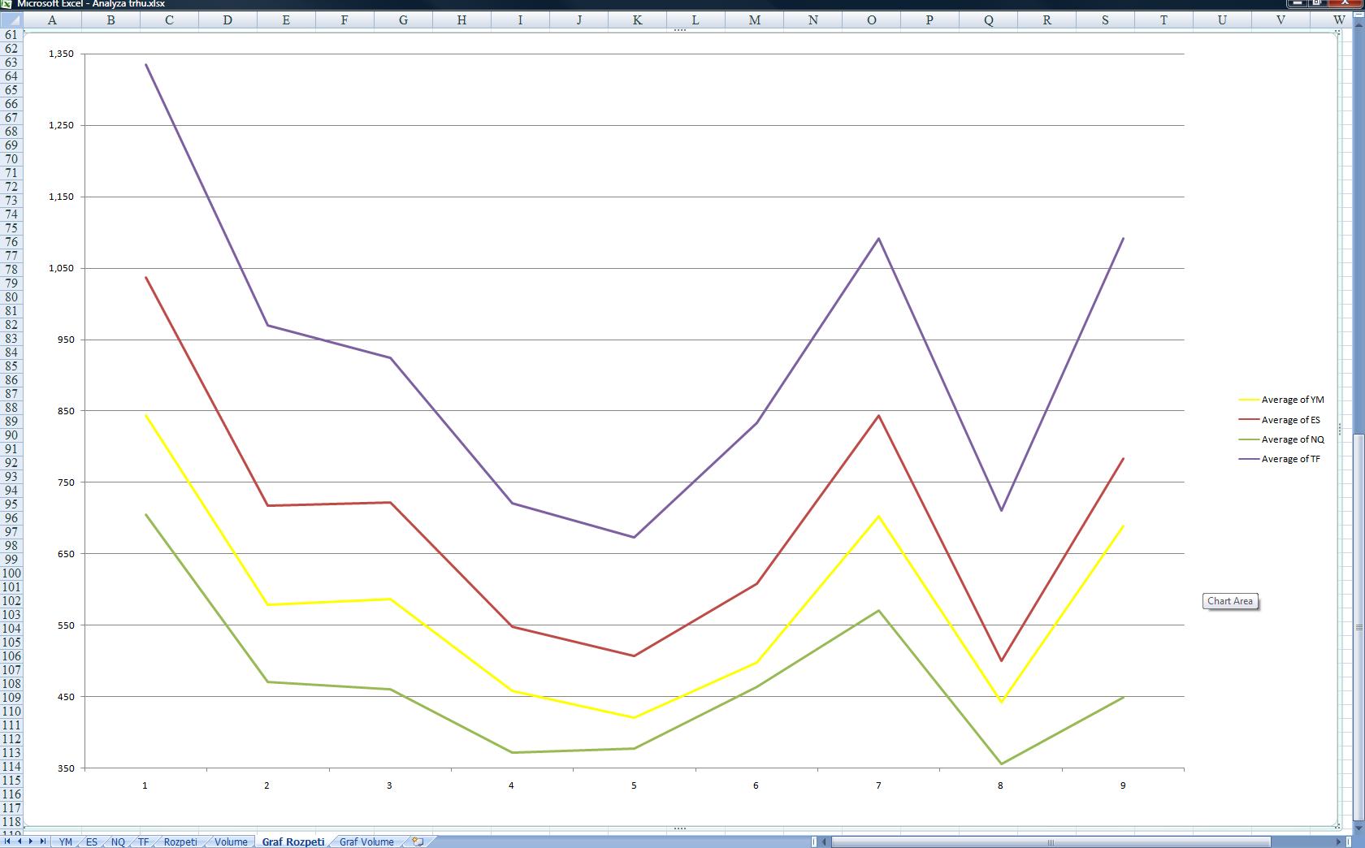The width and height of the screenshot is (1365, 848).
Task: Select column E header
Action: pyautogui.click(x=286, y=19)
